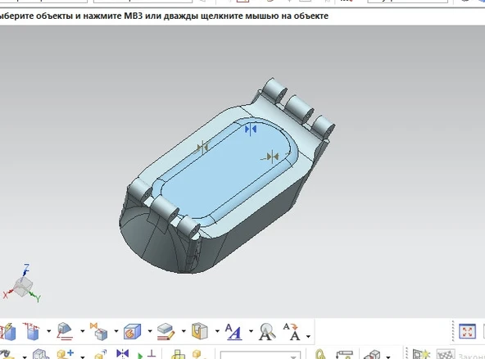Click the linear dimension resize face icon
The width and height of the screenshot is (485, 359).
[x=32, y=331]
